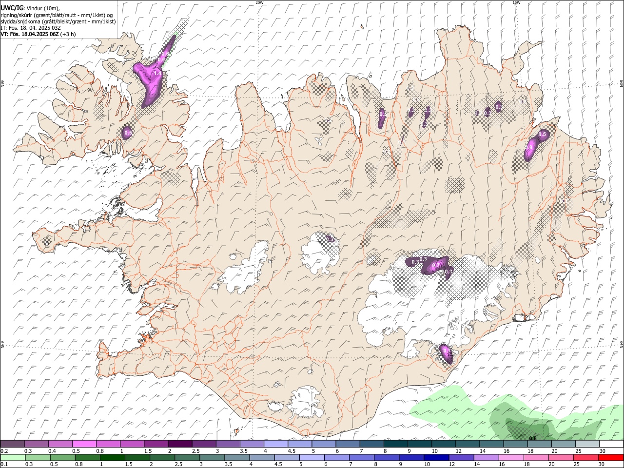
Task: Click the pale green 0.1 swatch in the bottom legend row
Action: pyautogui.click(x=13, y=457)
